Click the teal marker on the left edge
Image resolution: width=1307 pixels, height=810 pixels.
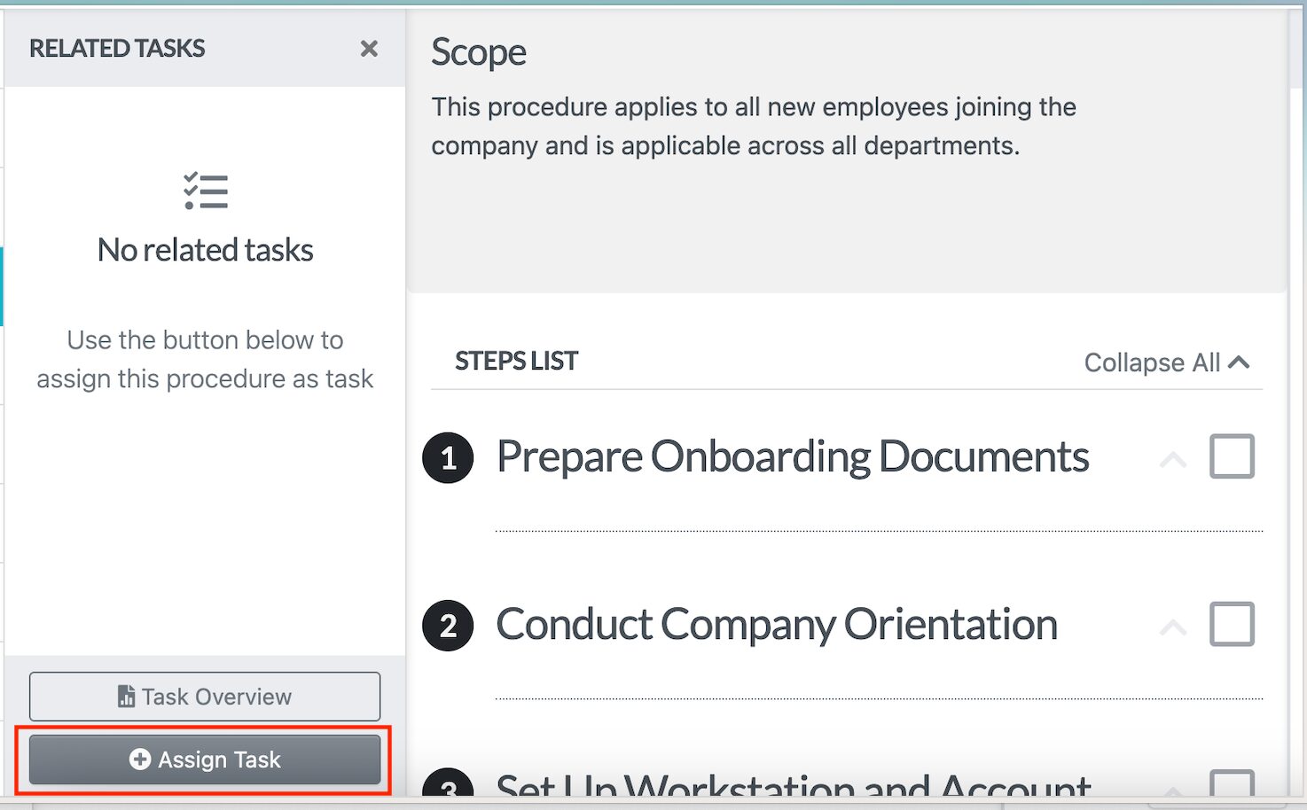[x=3, y=285]
